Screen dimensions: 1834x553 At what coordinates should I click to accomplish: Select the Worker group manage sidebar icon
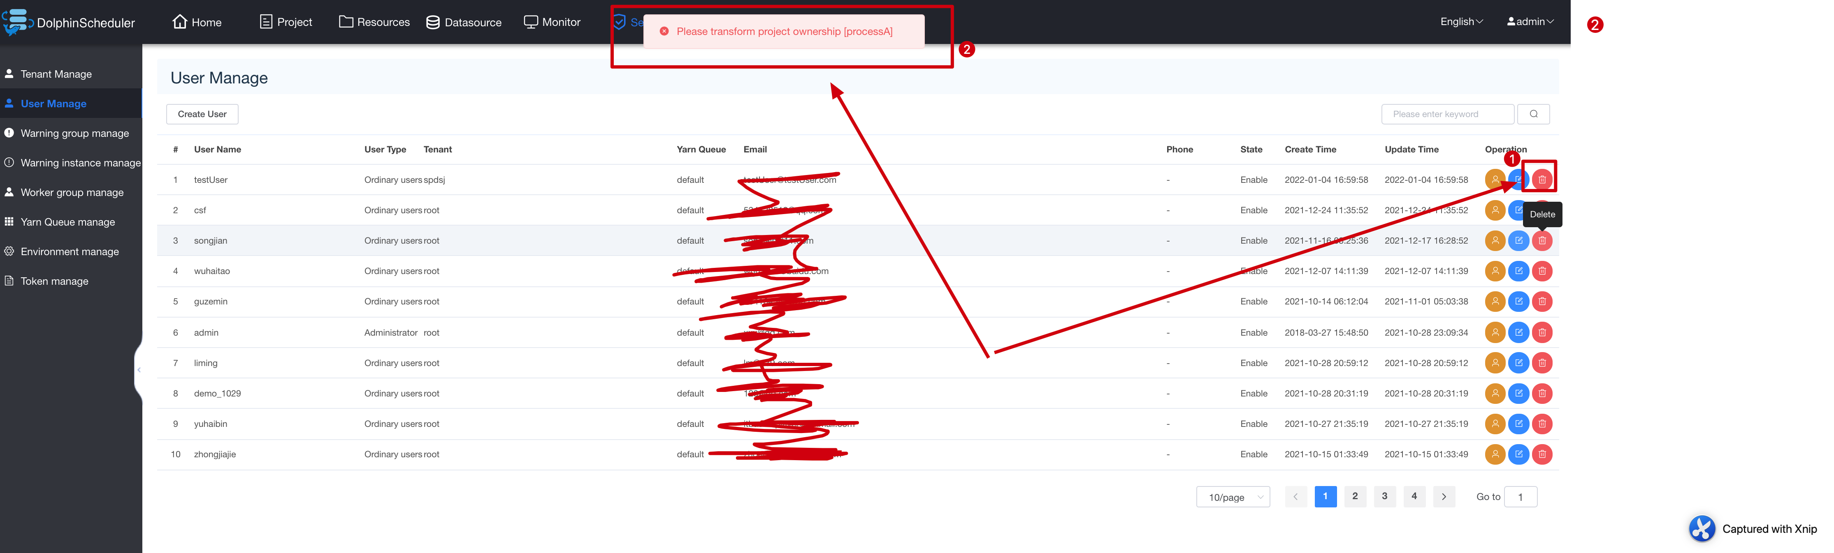[10, 192]
